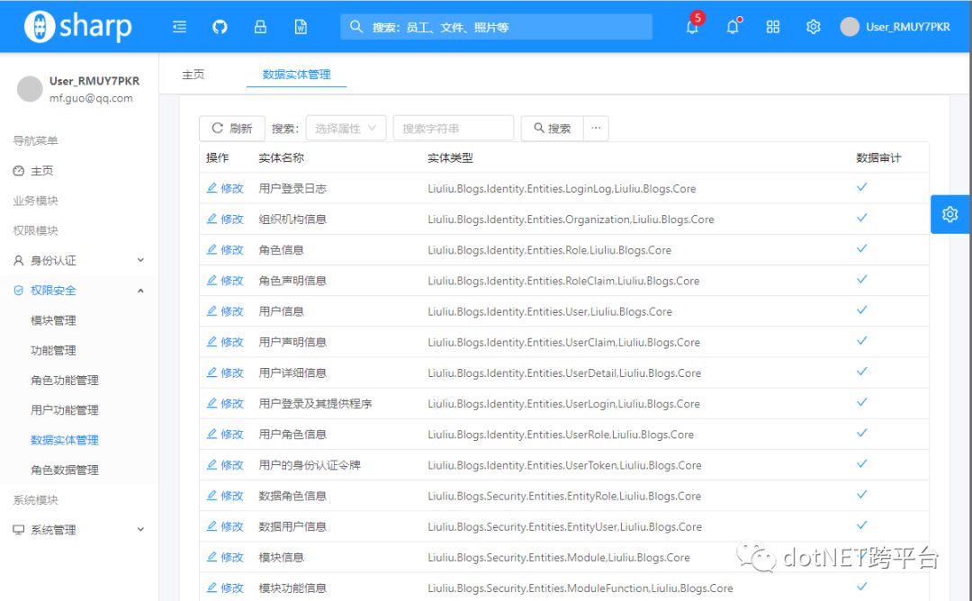The width and height of the screenshot is (972, 601).
Task: Open the more options ellipsis button
Action: [596, 129]
